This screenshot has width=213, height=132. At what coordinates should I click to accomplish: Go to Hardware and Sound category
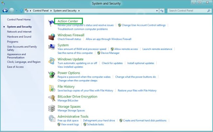click(x=19, y=36)
